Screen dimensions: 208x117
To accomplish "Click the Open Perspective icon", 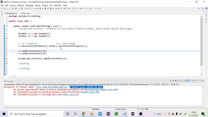I will tap(203, 8).
